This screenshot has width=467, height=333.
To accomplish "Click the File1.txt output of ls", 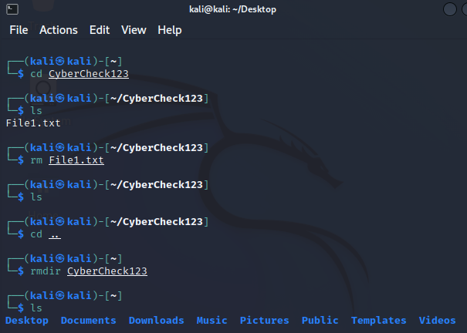I will click(x=33, y=123).
